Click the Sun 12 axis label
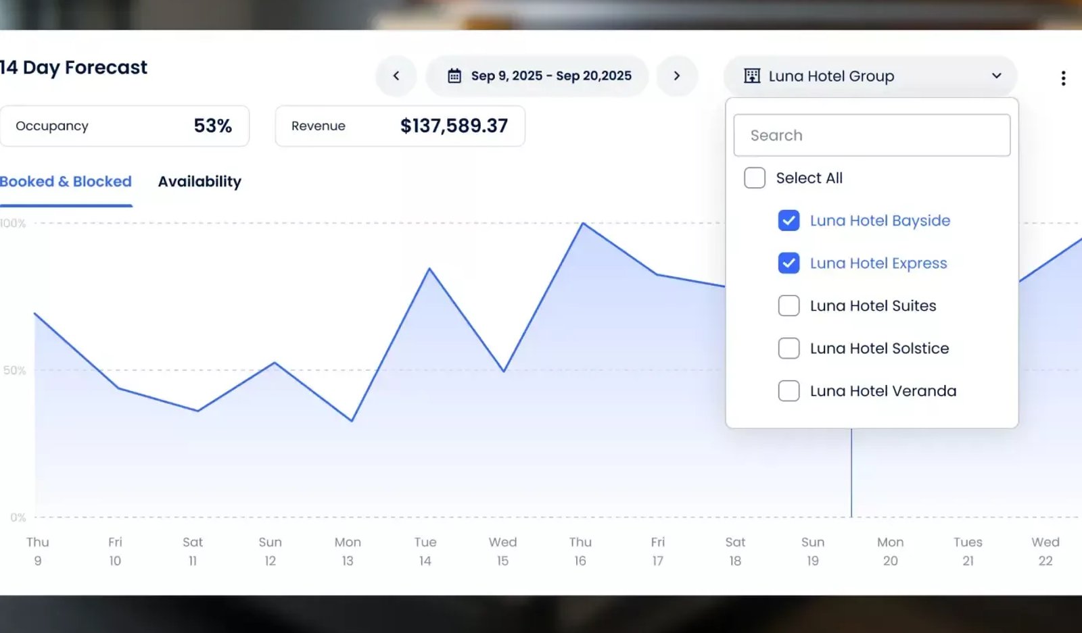Image resolution: width=1082 pixels, height=633 pixels. click(x=270, y=551)
